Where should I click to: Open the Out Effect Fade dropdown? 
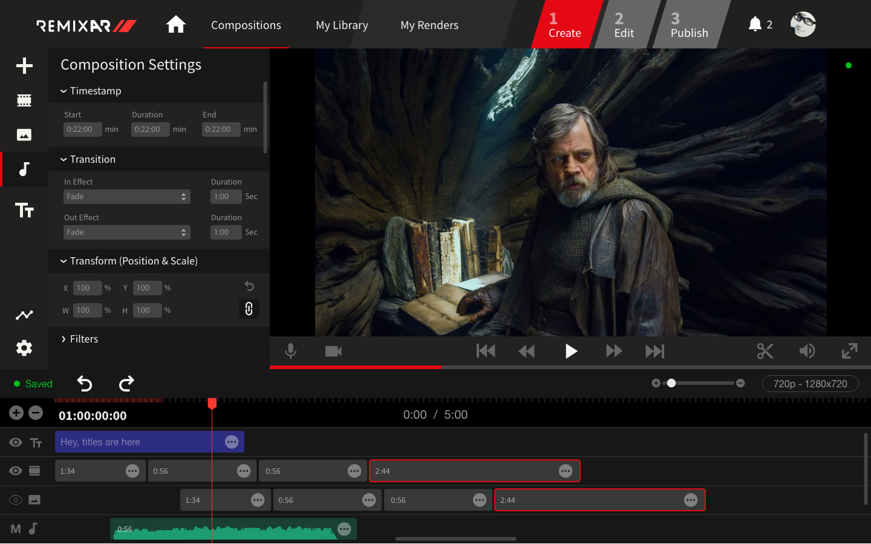tap(127, 232)
